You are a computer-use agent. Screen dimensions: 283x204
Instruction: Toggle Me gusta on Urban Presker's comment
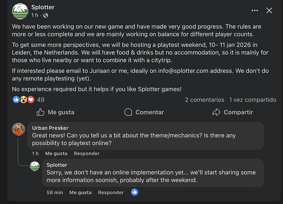(x=56, y=154)
